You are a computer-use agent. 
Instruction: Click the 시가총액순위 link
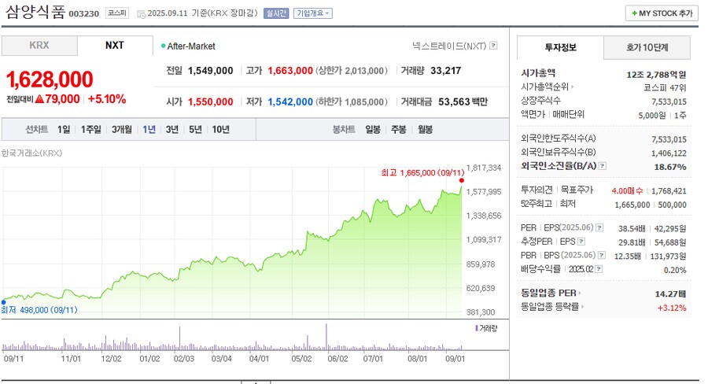548,87
